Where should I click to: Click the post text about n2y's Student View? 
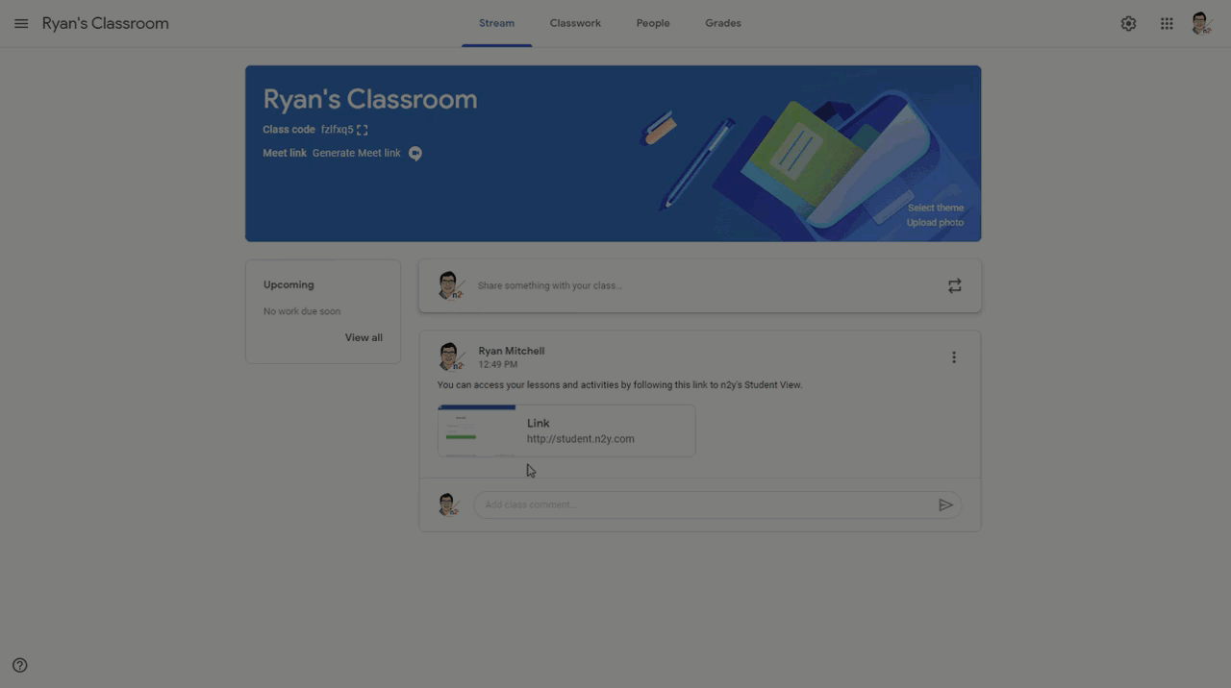pyautogui.click(x=619, y=385)
